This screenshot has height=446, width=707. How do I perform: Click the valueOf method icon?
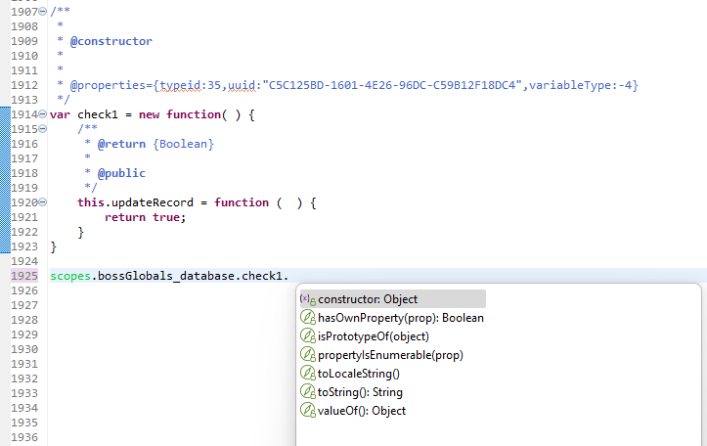(x=307, y=410)
